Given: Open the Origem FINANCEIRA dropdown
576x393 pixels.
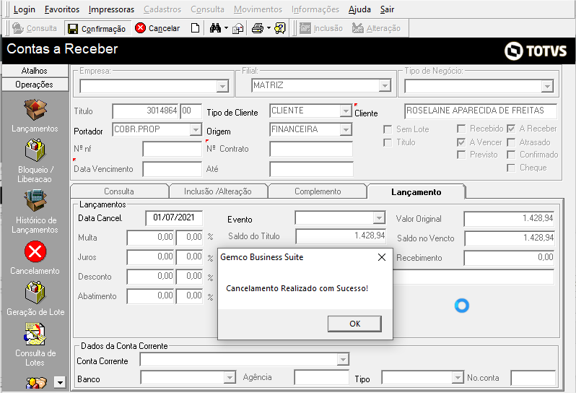Looking at the screenshot, I should pos(346,129).
